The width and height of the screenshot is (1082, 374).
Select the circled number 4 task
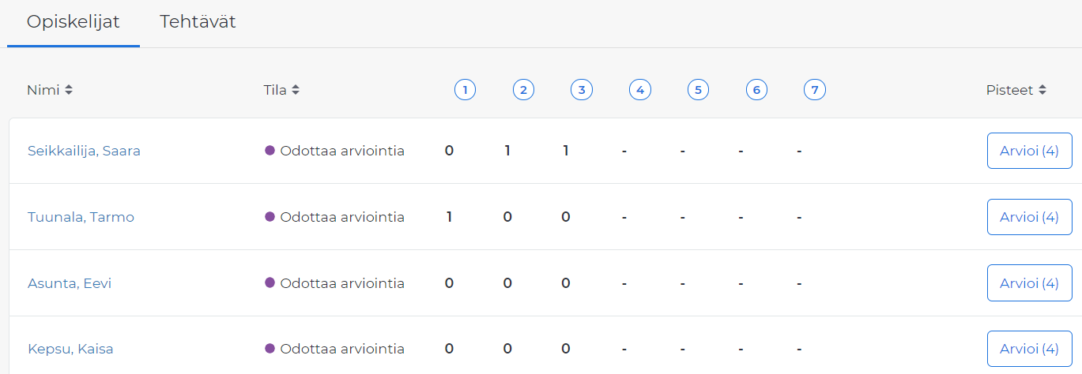[640, 90]
